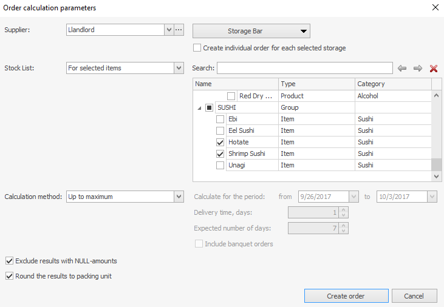444x307 pixels.
Task: Open the Calculation method dropdown
Action: click(179, 197)
